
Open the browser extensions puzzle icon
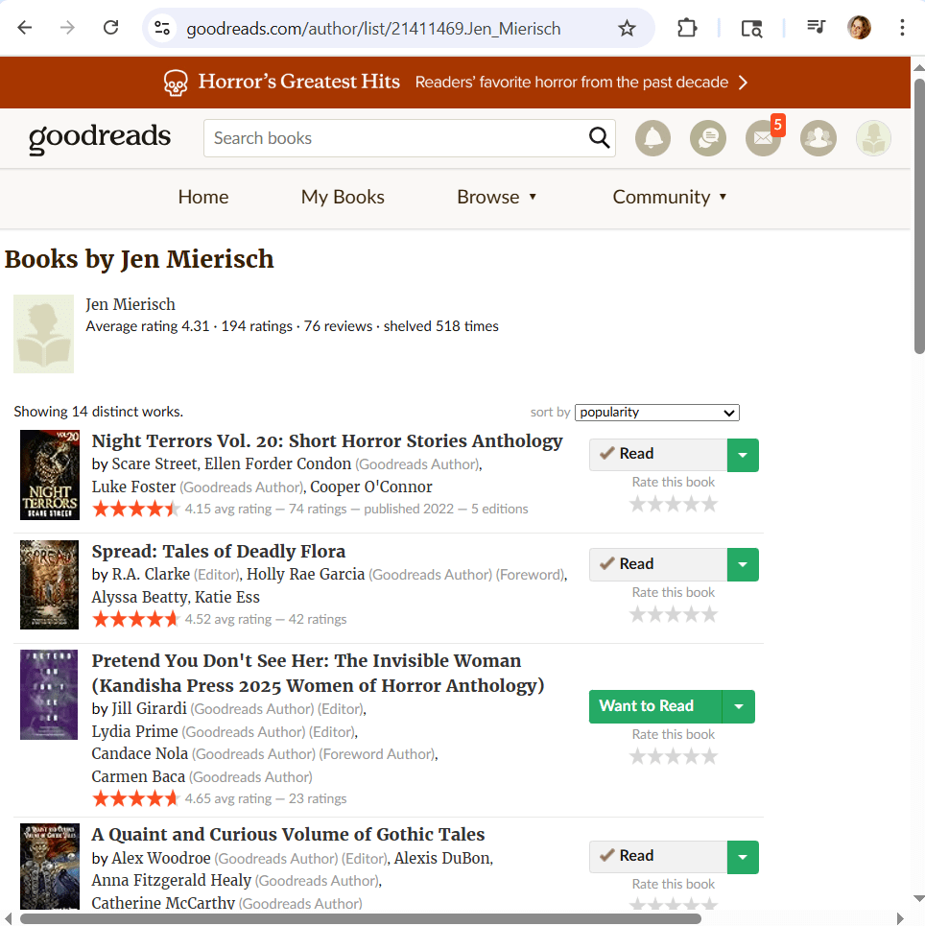coord(687,28)
